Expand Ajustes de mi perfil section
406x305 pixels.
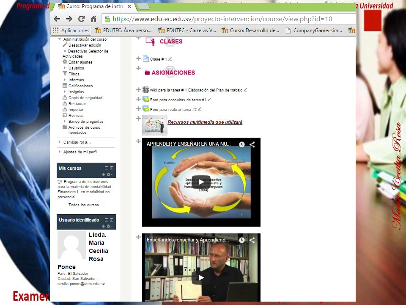60,152
